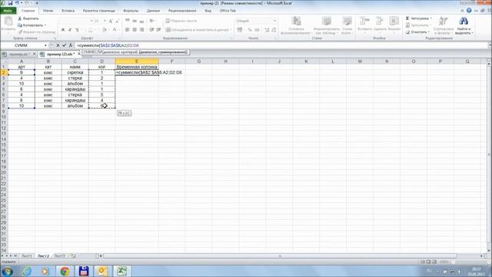The image size is (492, 277).
Task: Click cell containing скрепка
Action: pyautogui.click(x=75, y=72)
